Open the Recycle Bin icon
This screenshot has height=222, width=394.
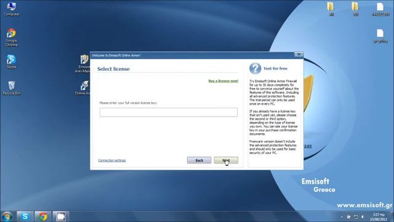(x=11, y=88)
